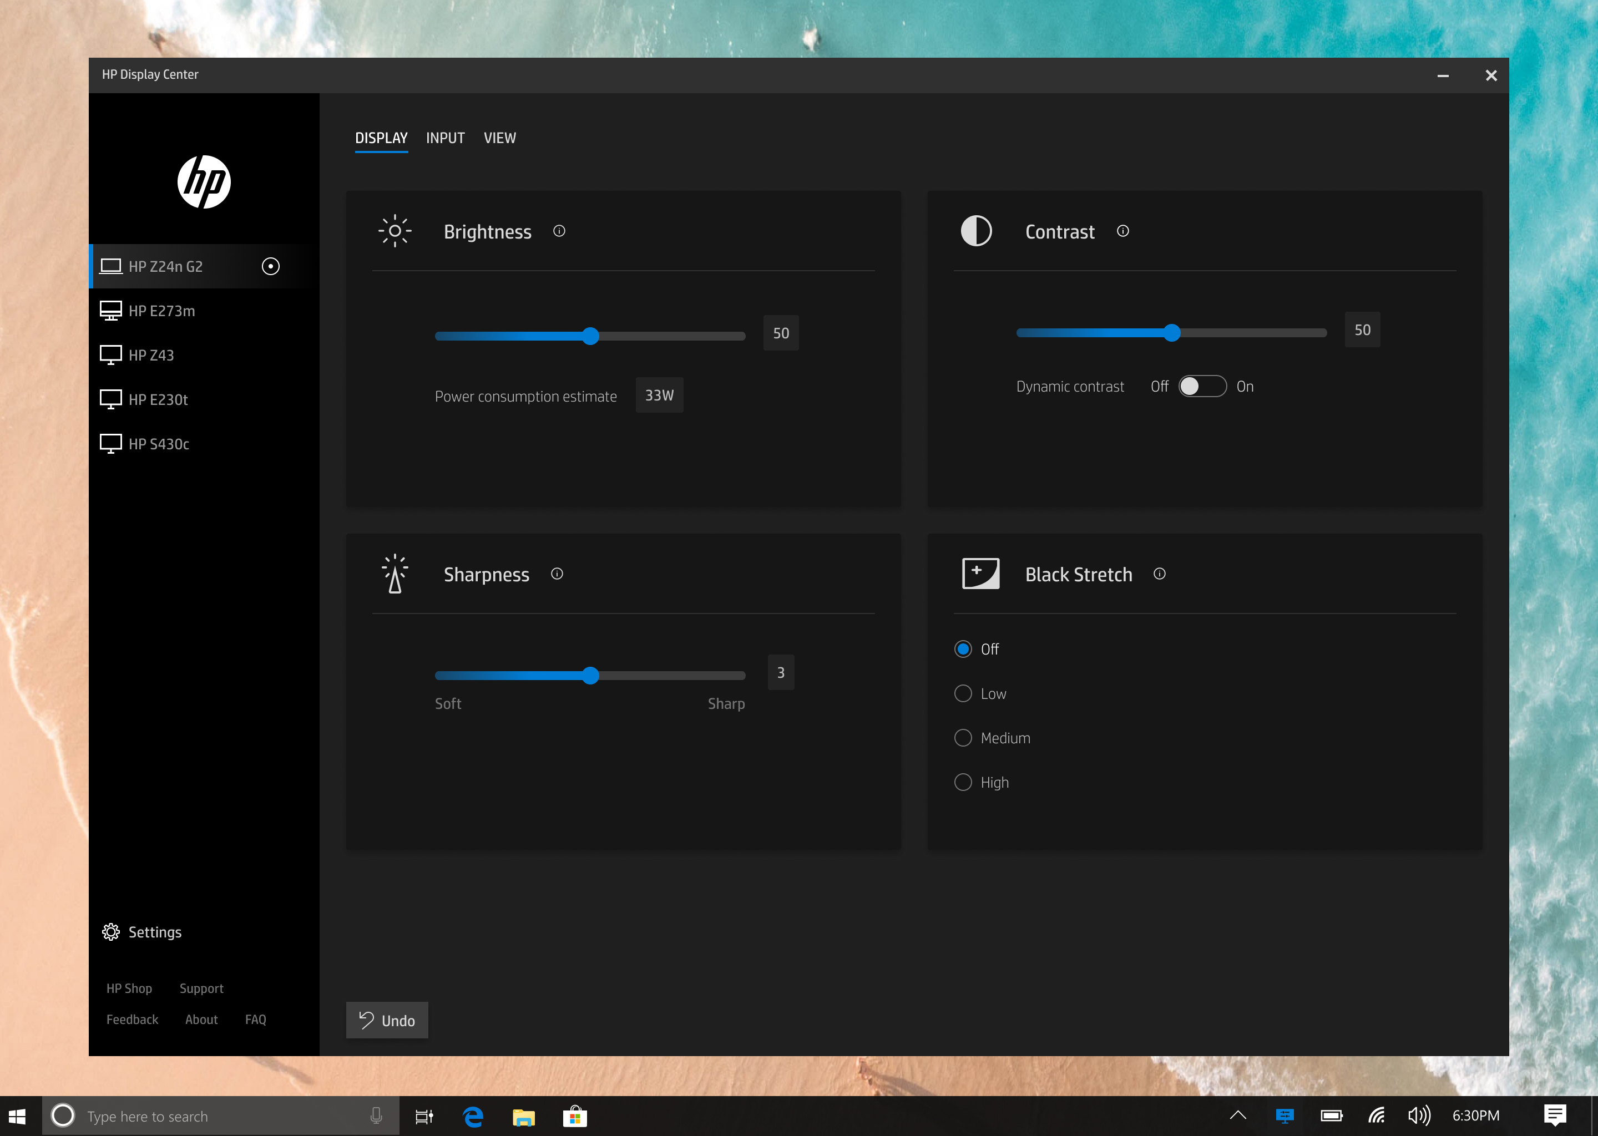1598x1136 pixels.
Task: Minimize the HP Display Center window
Action: (x=1443, y=75)
